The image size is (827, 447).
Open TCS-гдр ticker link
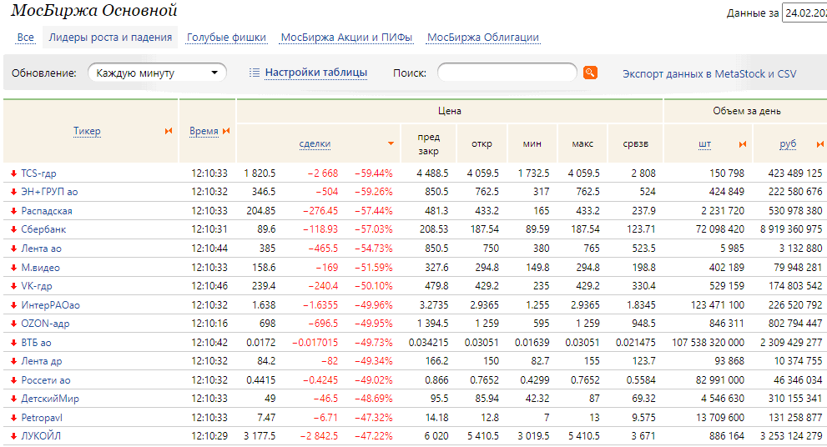click(38, 173)
